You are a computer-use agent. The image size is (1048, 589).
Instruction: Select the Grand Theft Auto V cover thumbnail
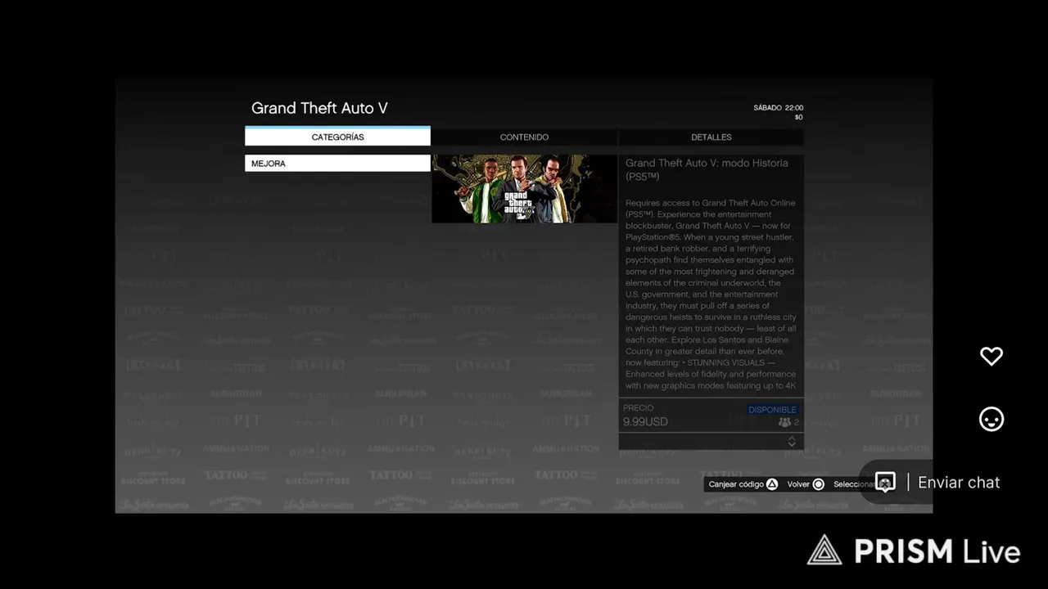524,189
